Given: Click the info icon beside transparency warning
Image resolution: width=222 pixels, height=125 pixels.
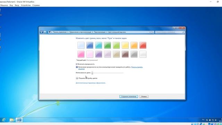Looking at the screenshot, I should (x=77, y=67).
